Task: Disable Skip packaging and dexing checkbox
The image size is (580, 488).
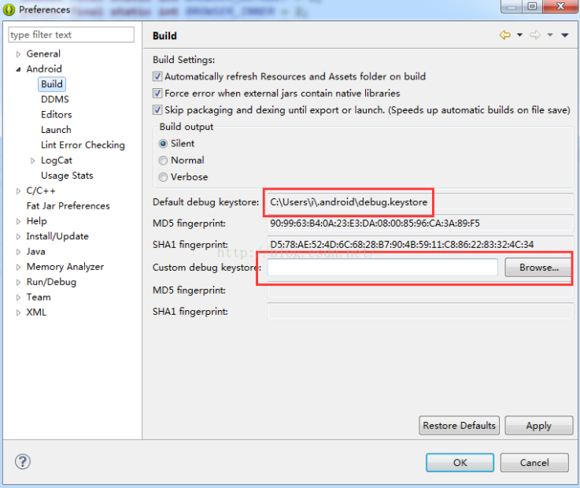Action: 158,110
